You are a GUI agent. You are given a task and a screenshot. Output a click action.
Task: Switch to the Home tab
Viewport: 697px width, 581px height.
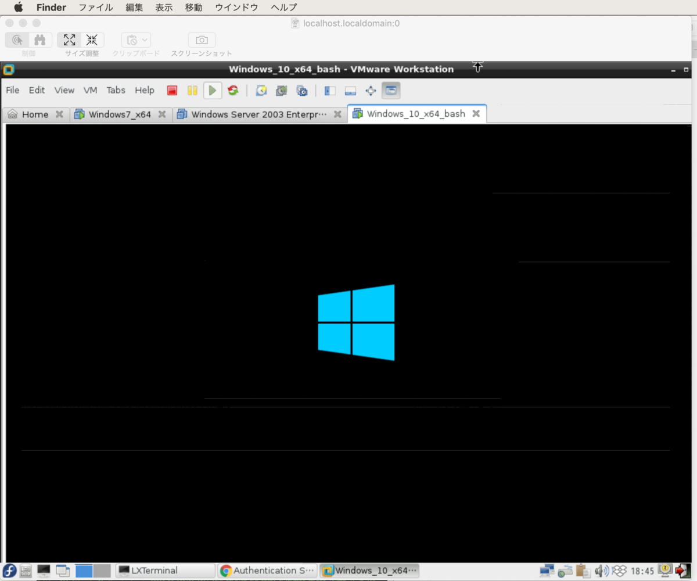(x=35, y=114)
